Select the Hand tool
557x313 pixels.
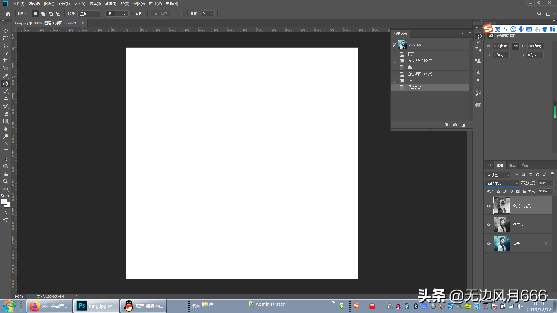[6, 174]
